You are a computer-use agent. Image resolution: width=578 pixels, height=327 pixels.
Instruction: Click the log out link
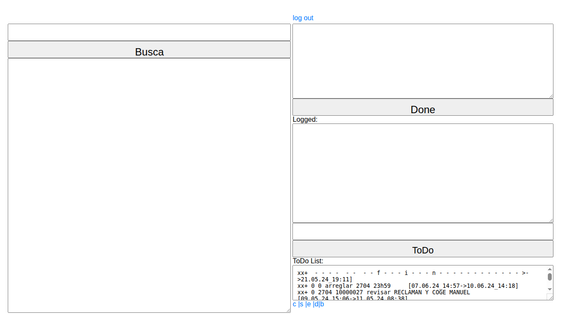[x=303, y=18]
